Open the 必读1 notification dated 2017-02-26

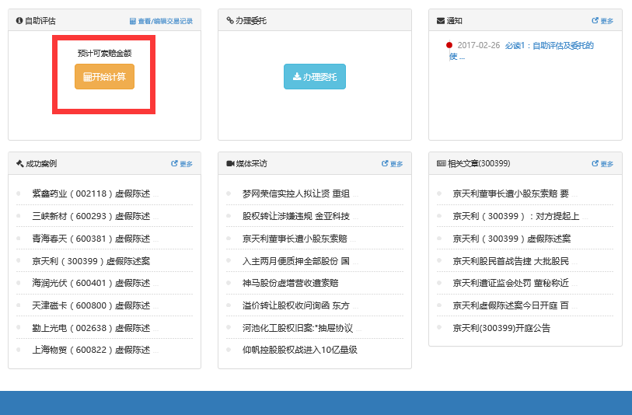coord(549,45)
